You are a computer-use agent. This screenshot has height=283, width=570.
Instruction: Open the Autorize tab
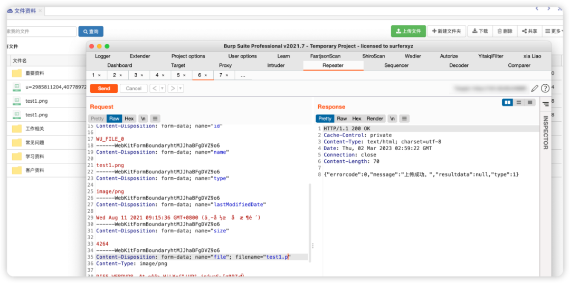pyautogui.click(x=449, y=56)
